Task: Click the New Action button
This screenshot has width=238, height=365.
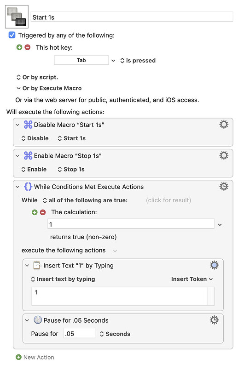Action: pyautogui.click(x=35, y=357)
